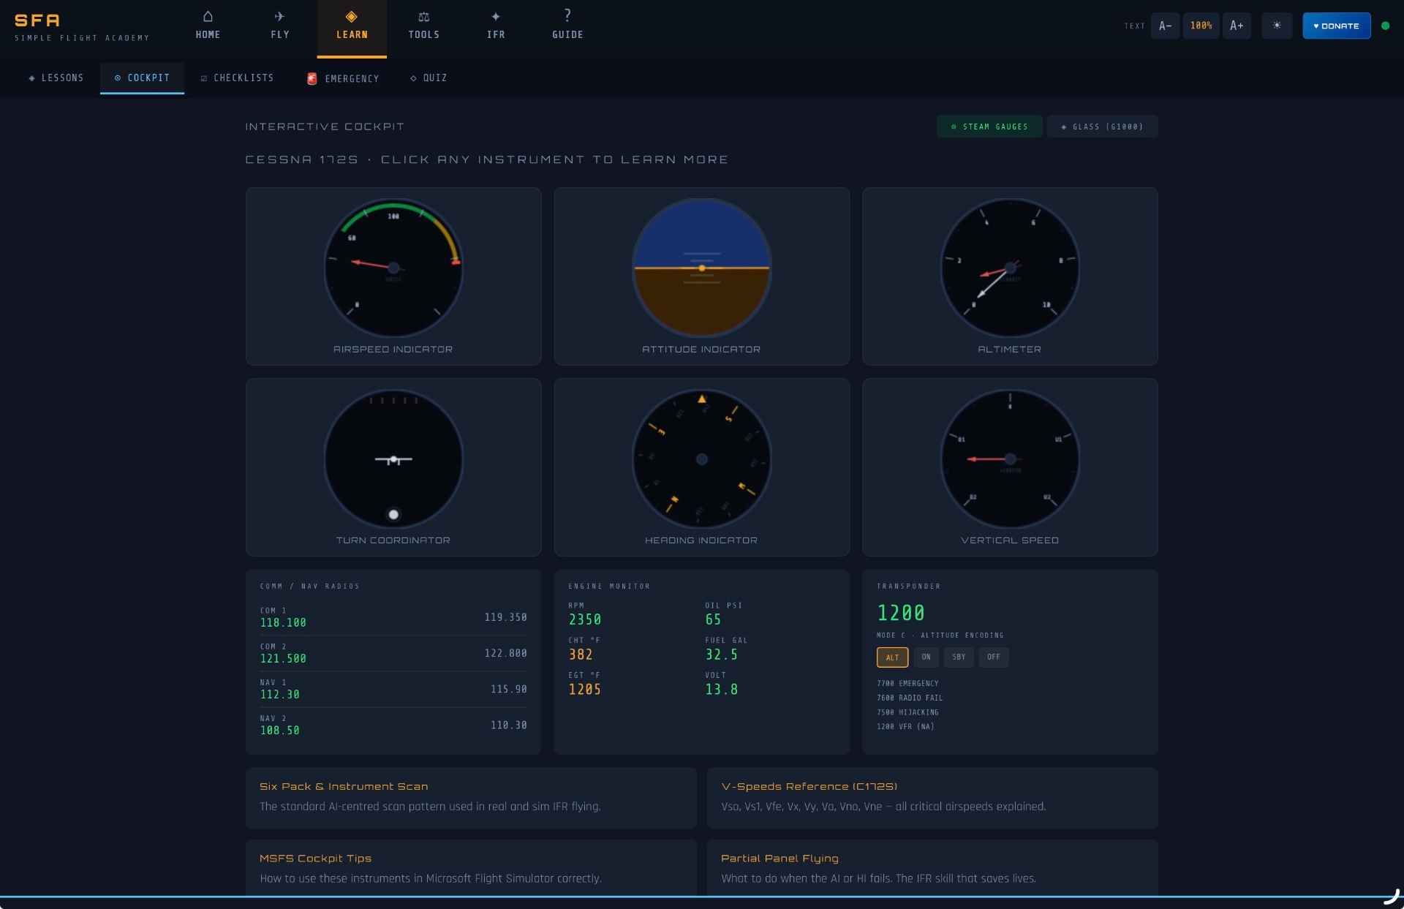Click NAV 1 active frequency 112.30

[x=279, y=694]
